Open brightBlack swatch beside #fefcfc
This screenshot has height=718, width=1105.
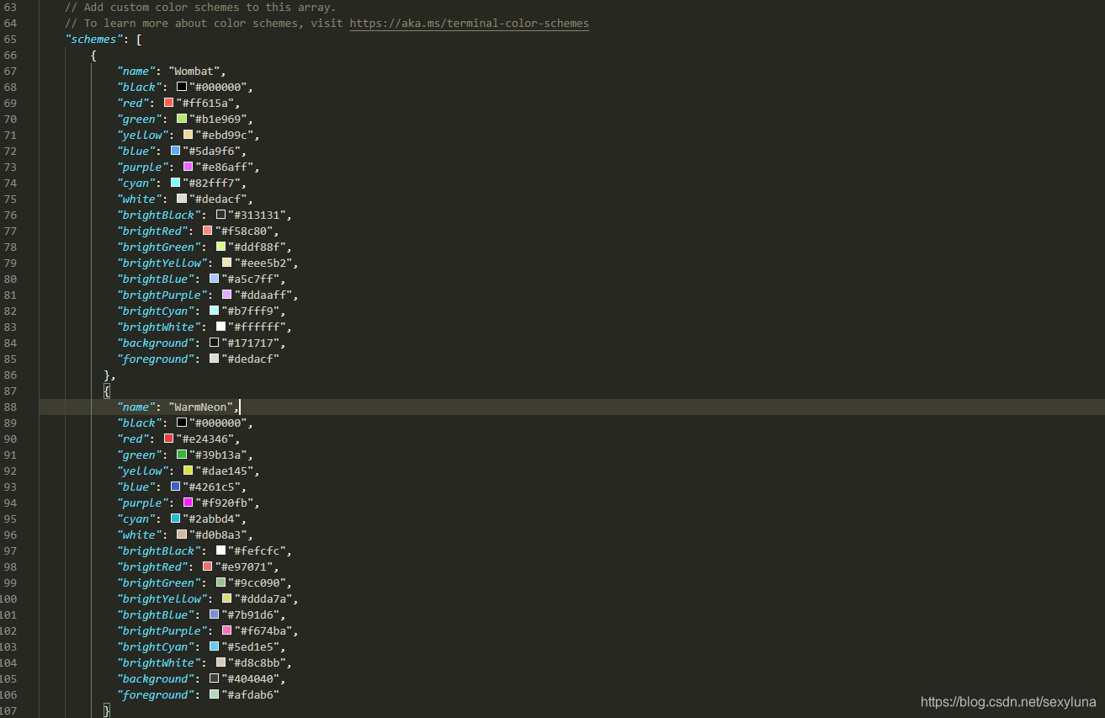point(220,550)
